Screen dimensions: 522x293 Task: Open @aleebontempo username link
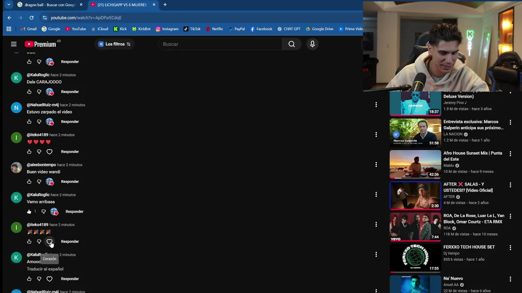click(41, 165)
